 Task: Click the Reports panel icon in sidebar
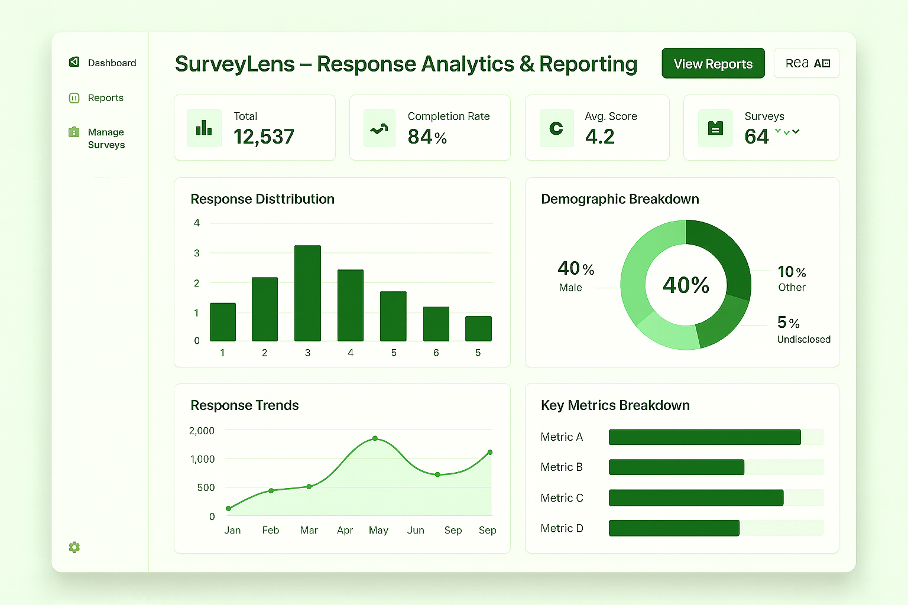pos(73,97)
